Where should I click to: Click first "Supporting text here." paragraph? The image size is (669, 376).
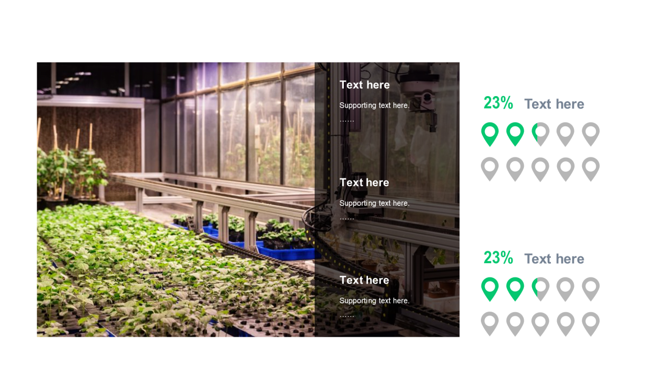(x=374, y=105)
